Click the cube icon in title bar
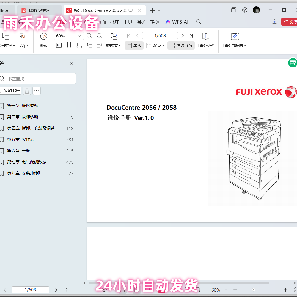 [x=245, y=10]
